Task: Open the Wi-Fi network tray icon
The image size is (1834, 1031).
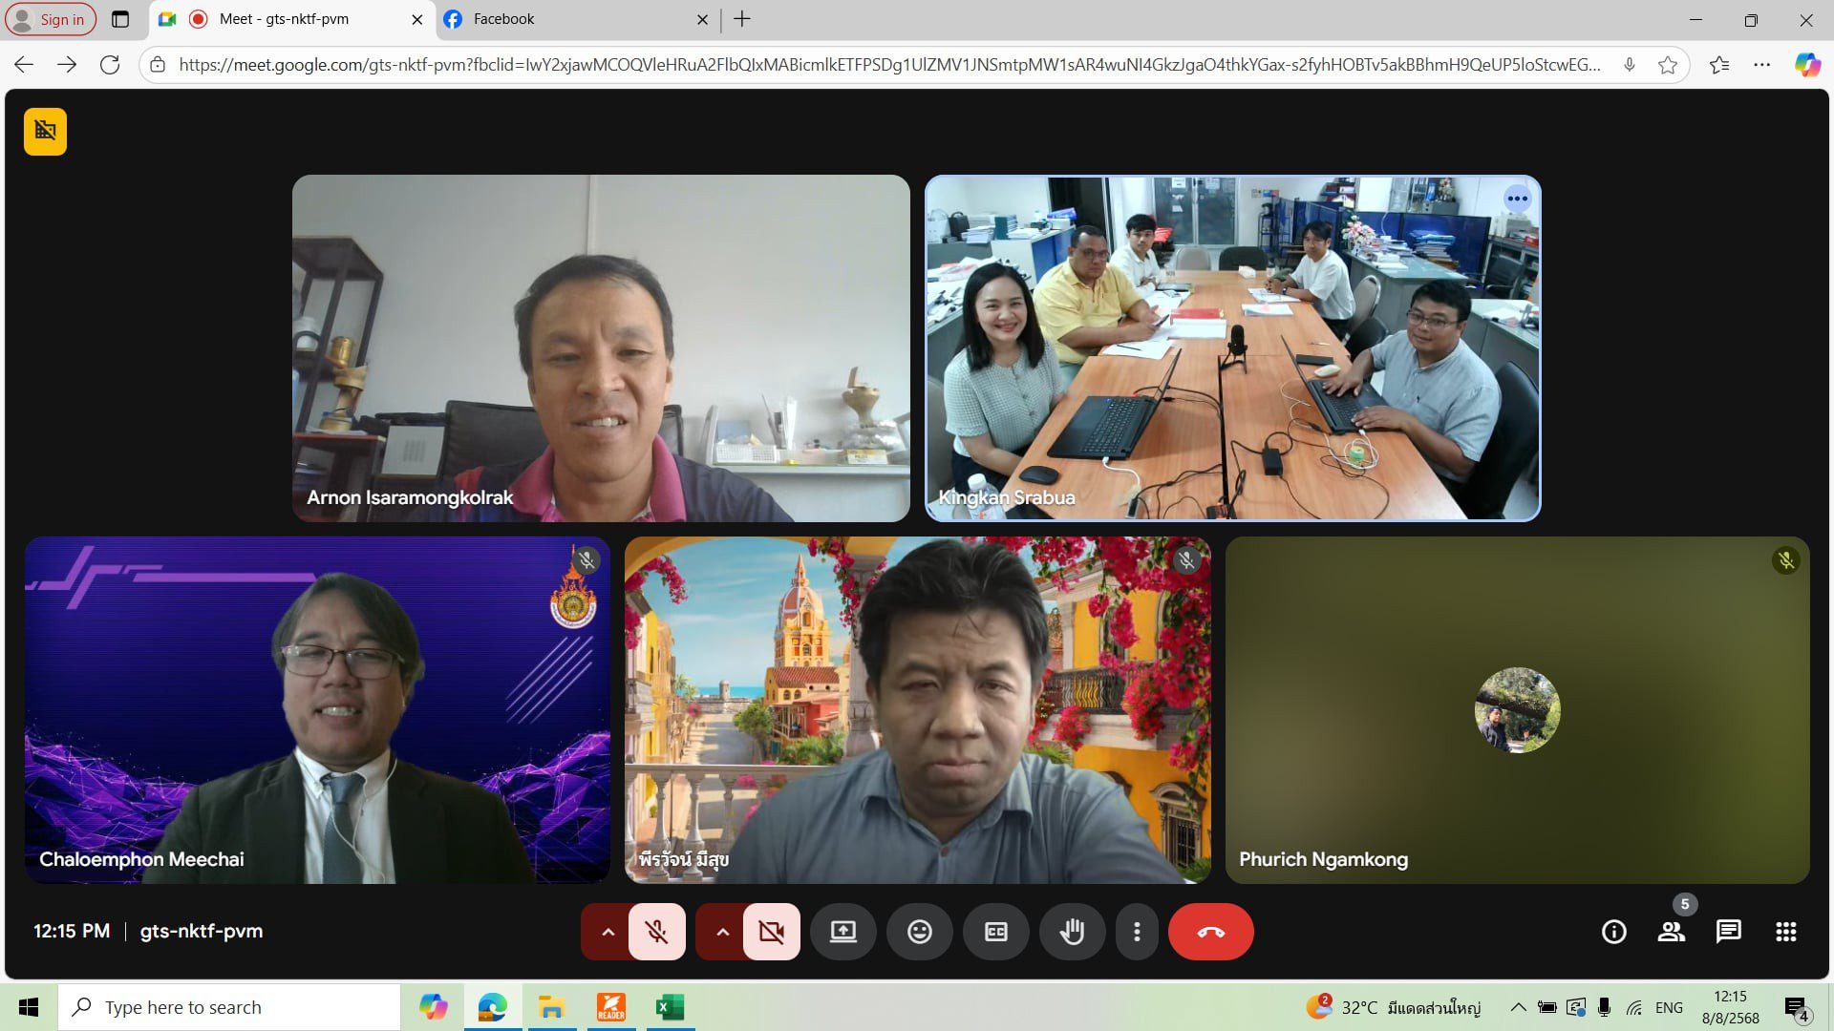Action: (x=1634, y=1007)
